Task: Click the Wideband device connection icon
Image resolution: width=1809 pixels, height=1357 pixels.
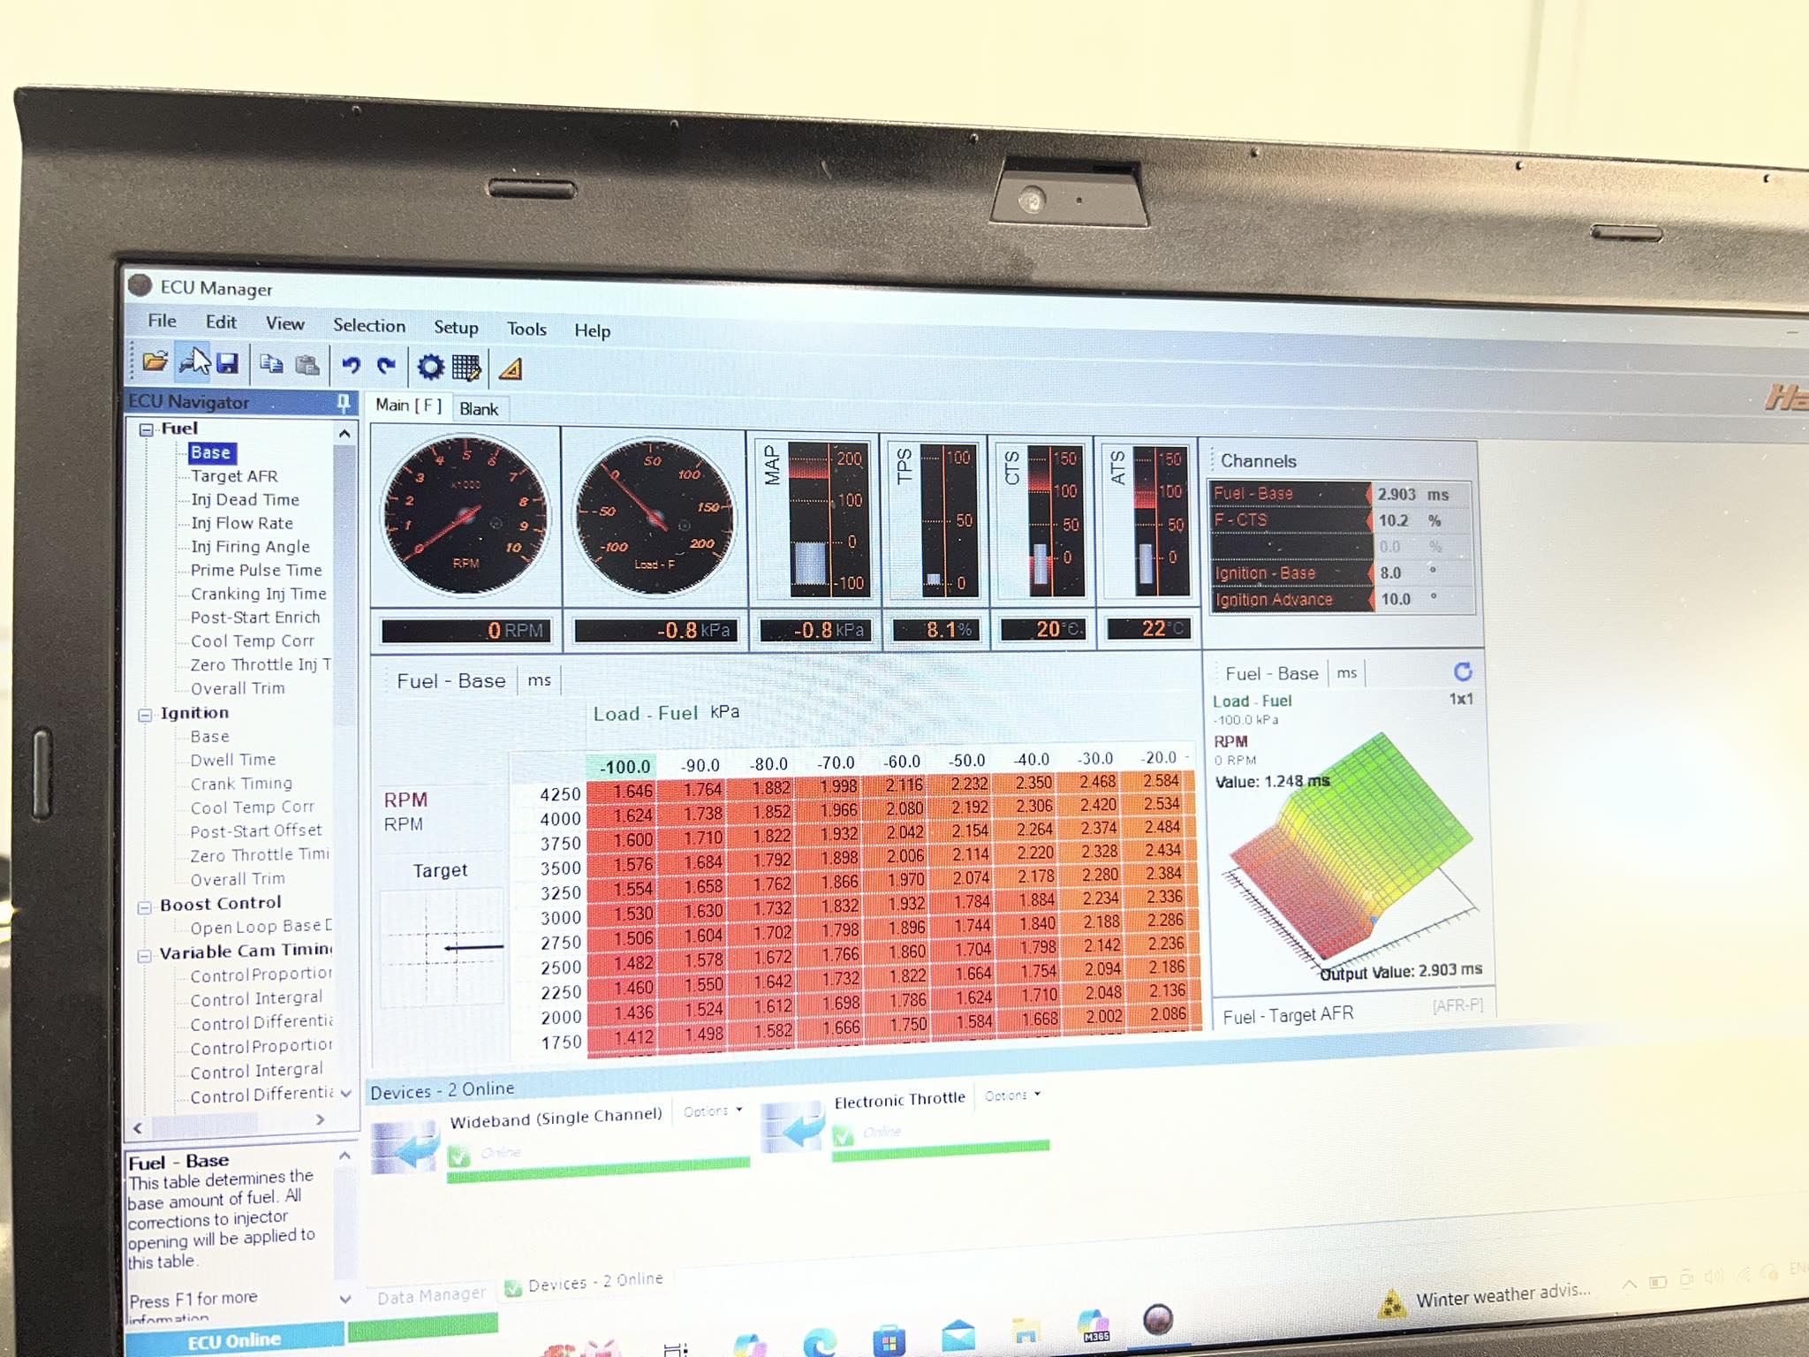Action: click(405, 1147)
